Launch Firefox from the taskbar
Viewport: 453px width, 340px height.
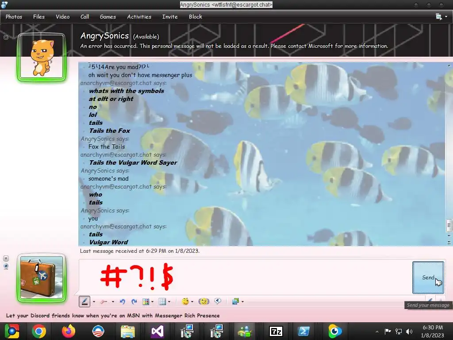click(69, 331)
